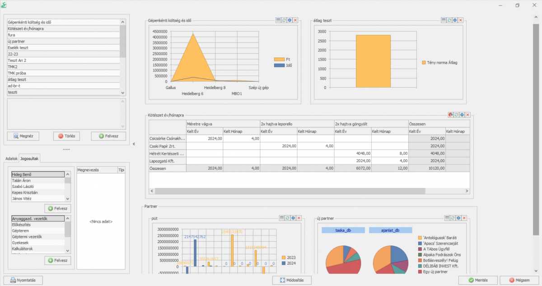Open settings of the 'püt' chart panel

(293, 218)
